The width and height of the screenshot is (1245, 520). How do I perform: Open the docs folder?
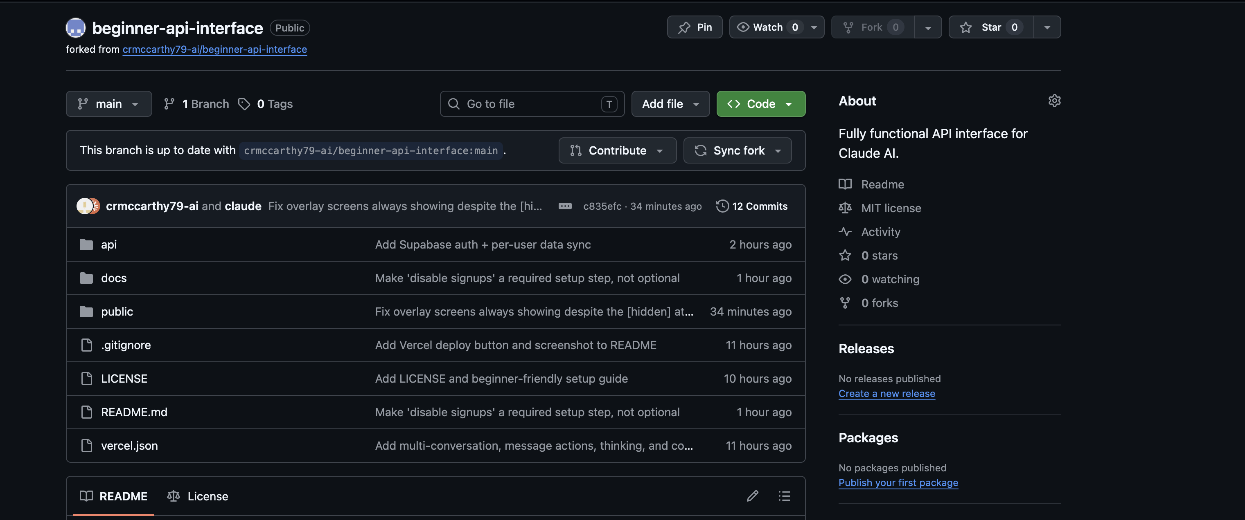click(114, 278)
